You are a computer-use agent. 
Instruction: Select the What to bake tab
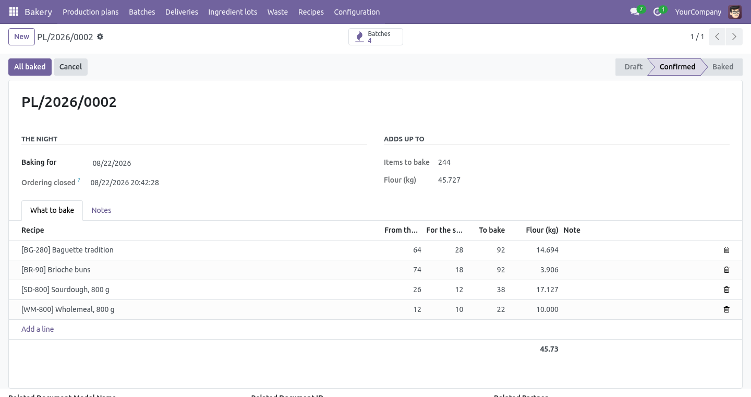[52, 210]
